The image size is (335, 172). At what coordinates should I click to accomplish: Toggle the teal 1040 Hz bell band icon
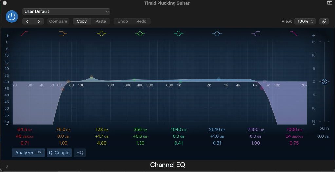[178, 34]
